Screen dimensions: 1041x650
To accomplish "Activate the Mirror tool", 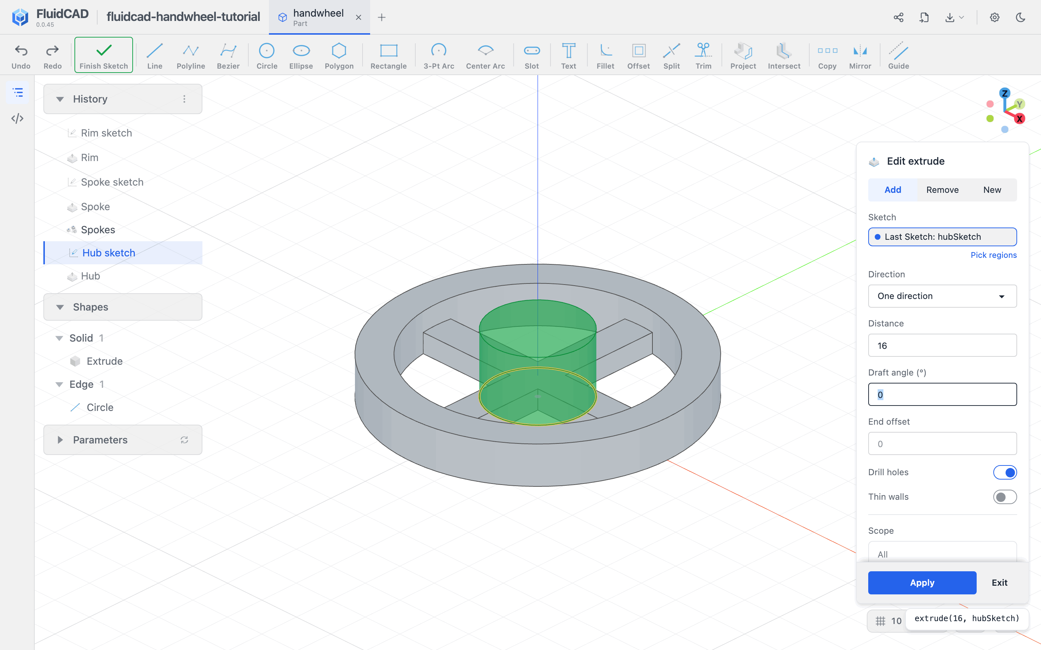I will click(860, 56).
